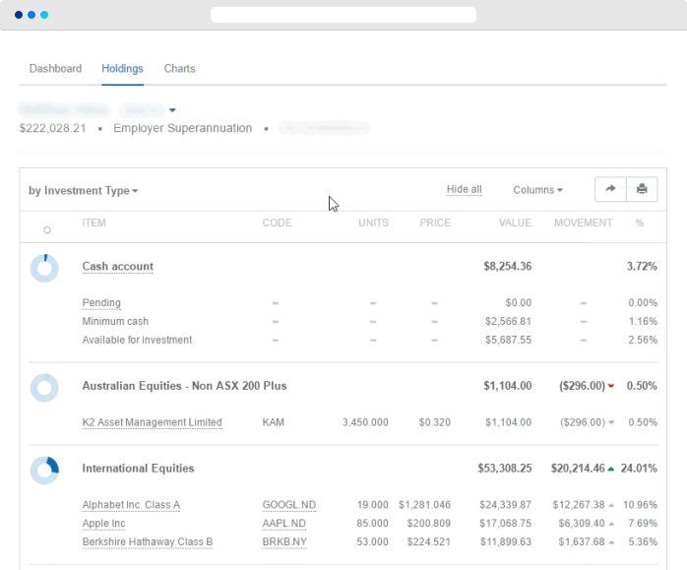Open Berkshire Hathaway Class B holding

[x=147, y=542]
